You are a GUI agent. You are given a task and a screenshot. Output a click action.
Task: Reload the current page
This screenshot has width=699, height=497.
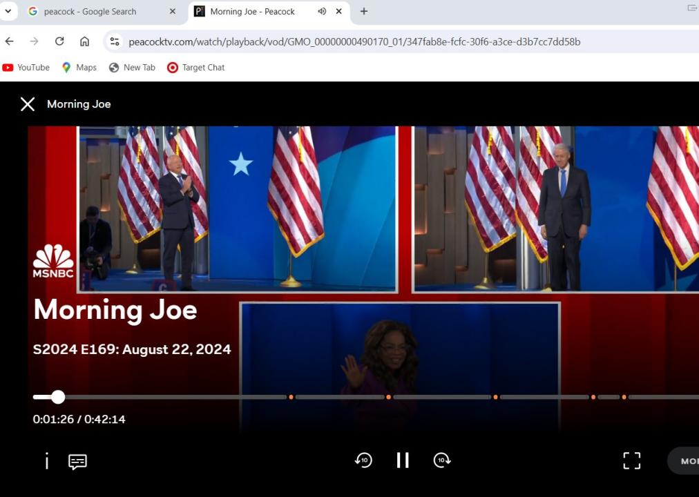pos(59,41)
